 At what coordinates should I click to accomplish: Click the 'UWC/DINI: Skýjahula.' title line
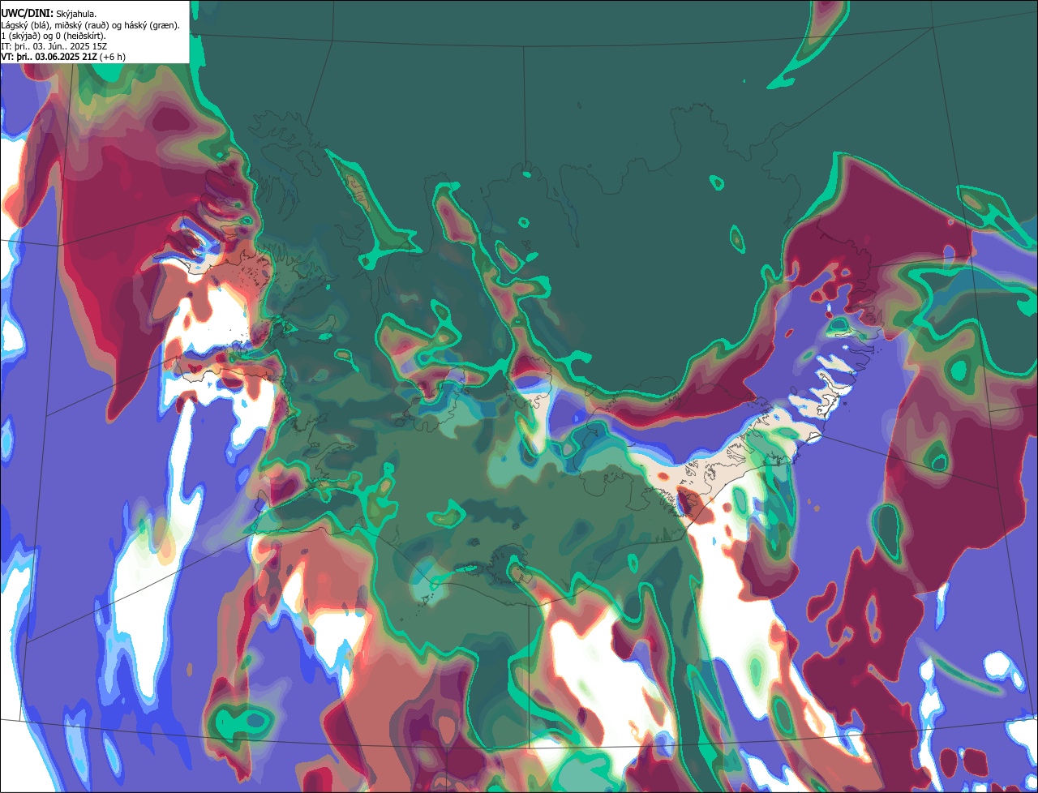49,13
